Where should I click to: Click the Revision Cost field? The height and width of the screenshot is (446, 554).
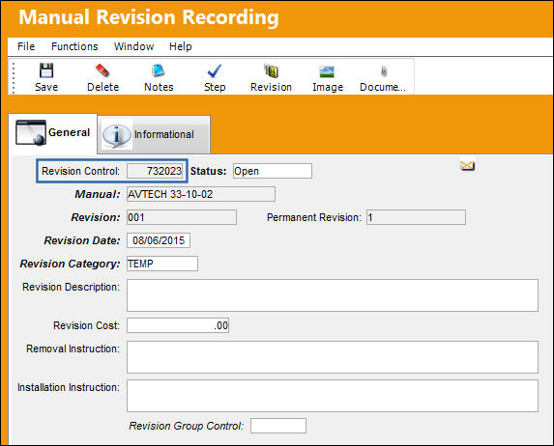(x=178, y=325)
